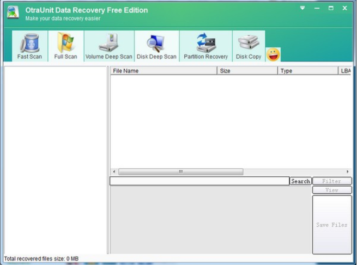This screenshot has width=357, height=265.
Task: Sort files by the Size column header
Action: (x=247, y=71)
